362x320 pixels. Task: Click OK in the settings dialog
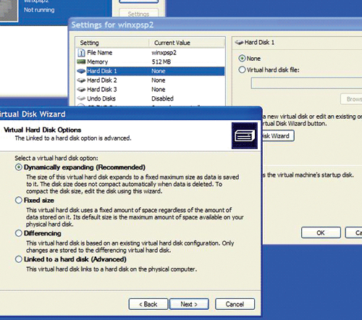(321, 232)
